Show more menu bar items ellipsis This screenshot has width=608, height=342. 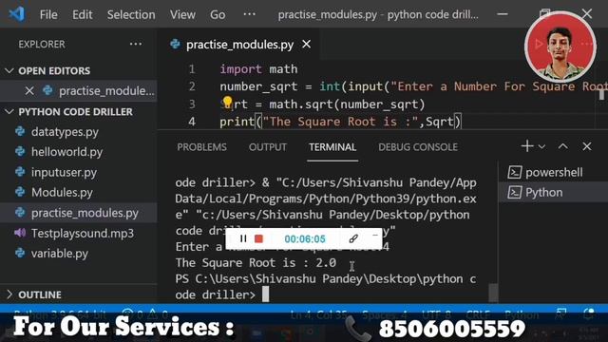[249, 14]
